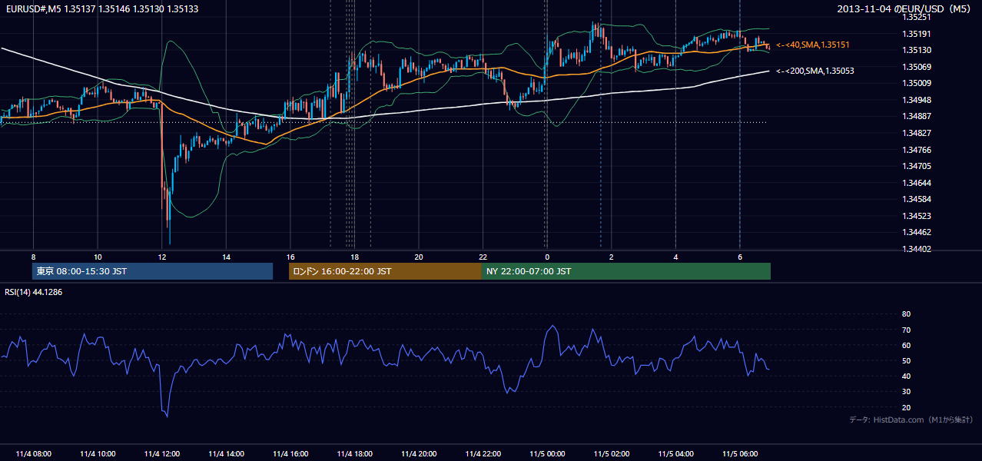Click price axis value 1.34766

tap(917, 150)
